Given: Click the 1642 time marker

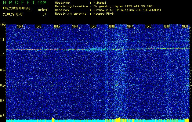Looking at the screenshot, I should coord(38,27).
